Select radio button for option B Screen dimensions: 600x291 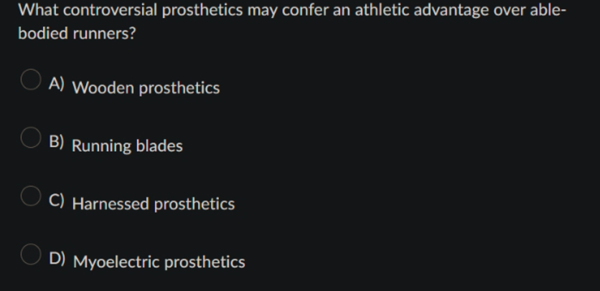click(31, 138)
